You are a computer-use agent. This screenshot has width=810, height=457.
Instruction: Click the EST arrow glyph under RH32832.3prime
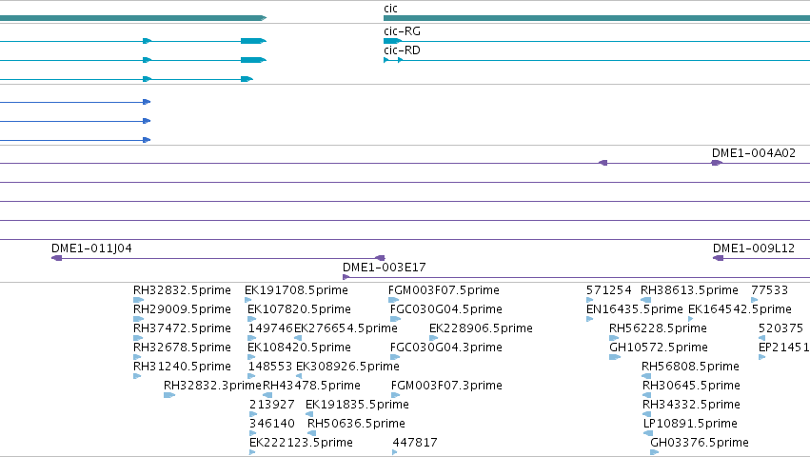click(169, 395)
